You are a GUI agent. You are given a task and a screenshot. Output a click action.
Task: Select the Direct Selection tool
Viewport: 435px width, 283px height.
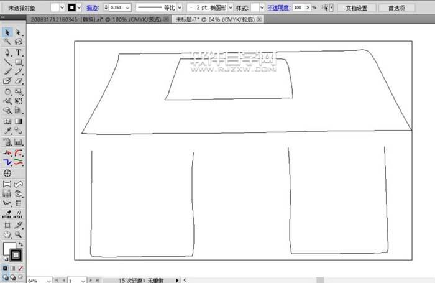pyautogui.click(x=18, y=32)
